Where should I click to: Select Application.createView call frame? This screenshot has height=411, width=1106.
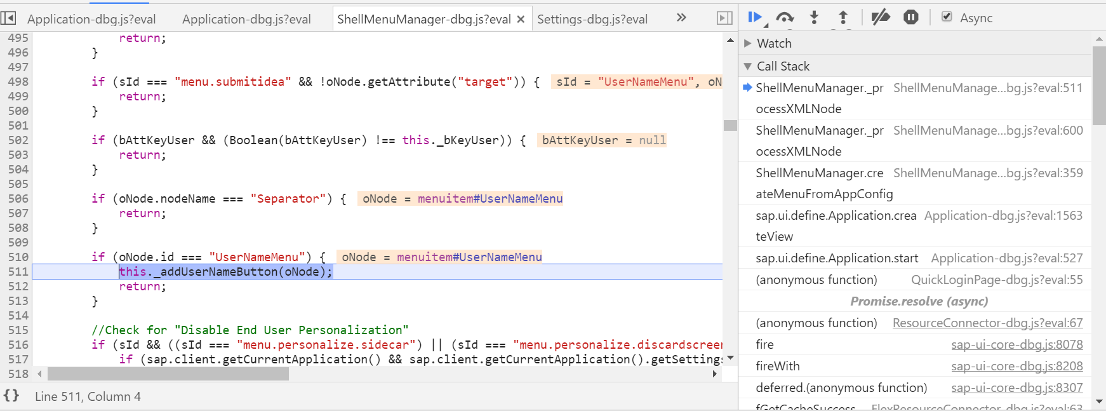(914, 226)
